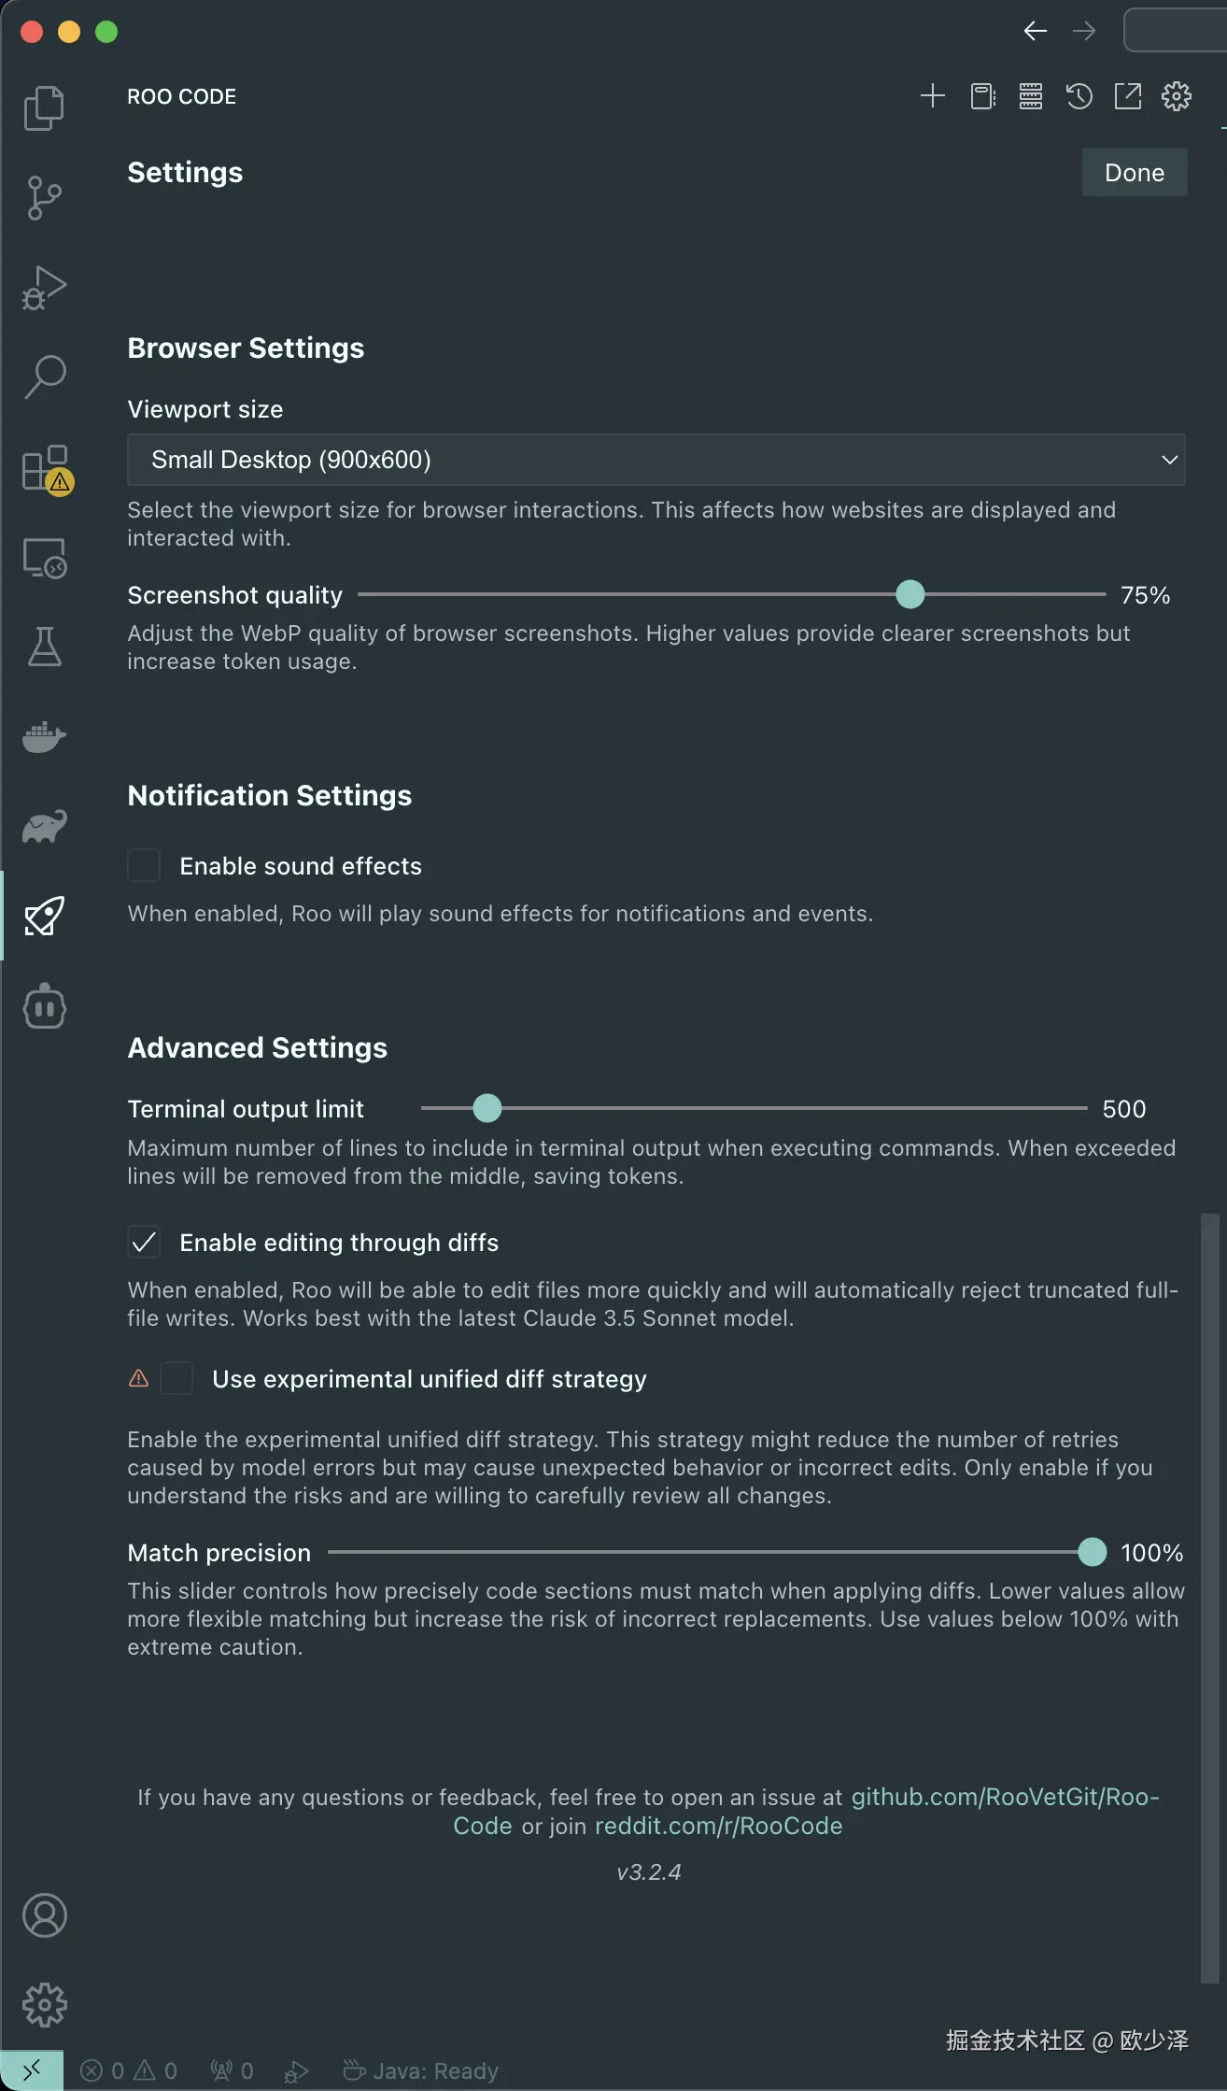Open the Gradle elephant icon

coord(44,826)
